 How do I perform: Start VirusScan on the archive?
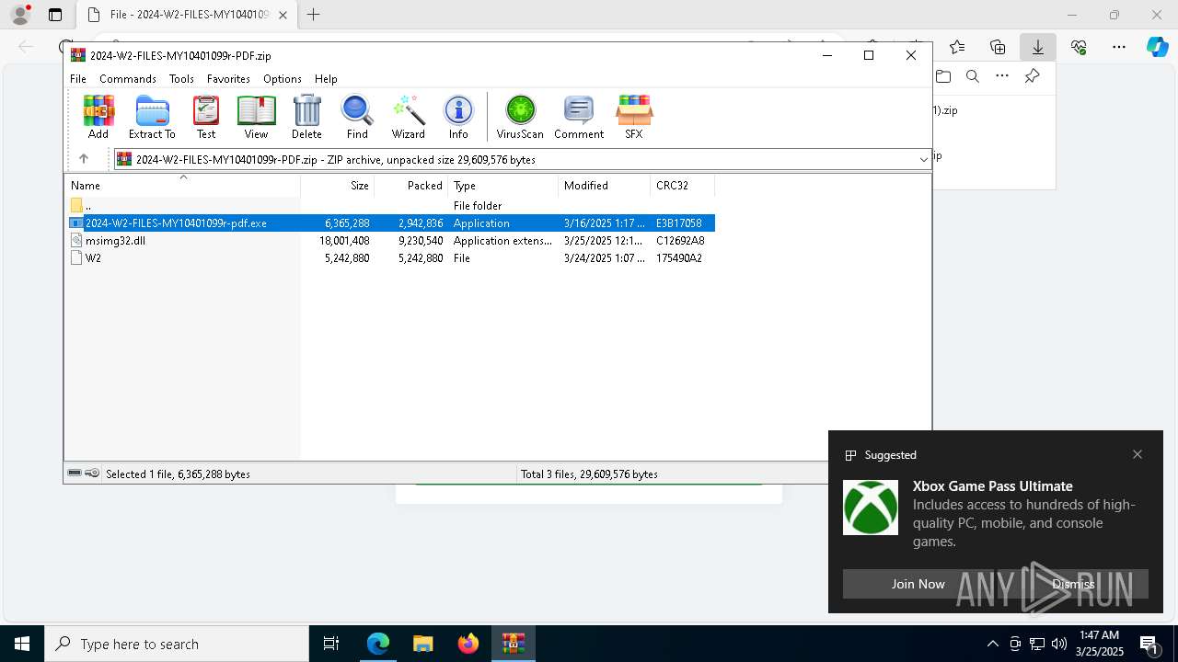520,117
